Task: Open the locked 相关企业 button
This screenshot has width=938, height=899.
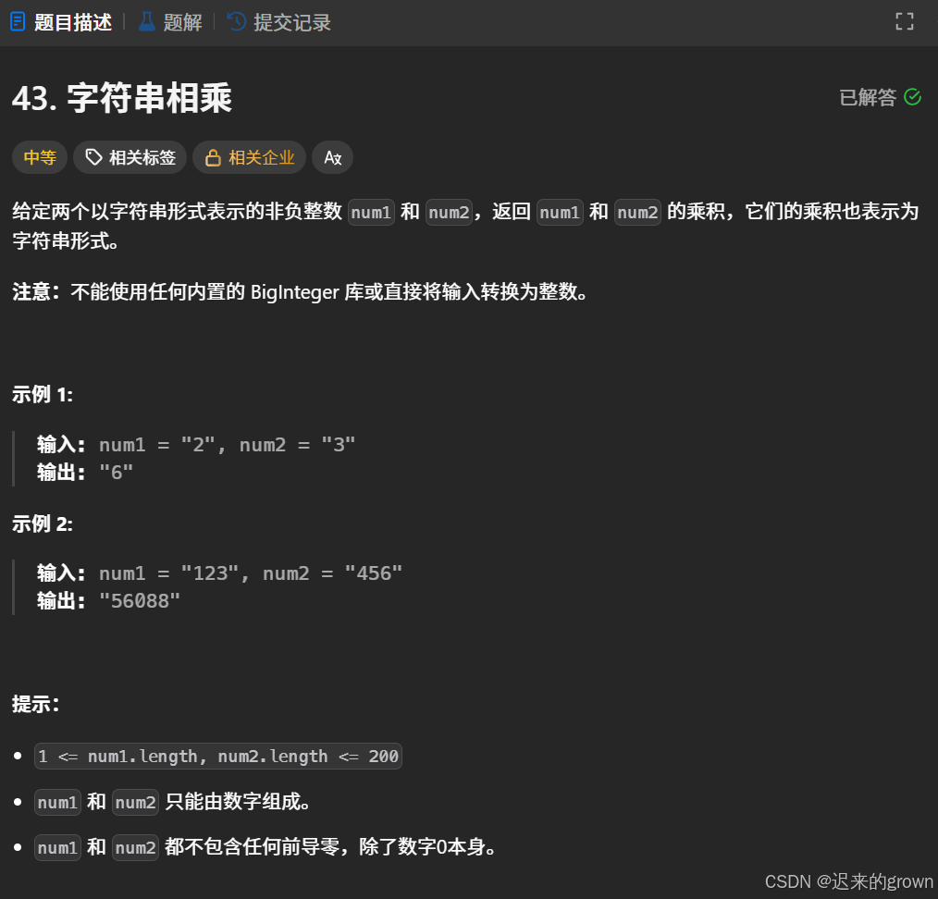Action: click(x=250, y=157)
